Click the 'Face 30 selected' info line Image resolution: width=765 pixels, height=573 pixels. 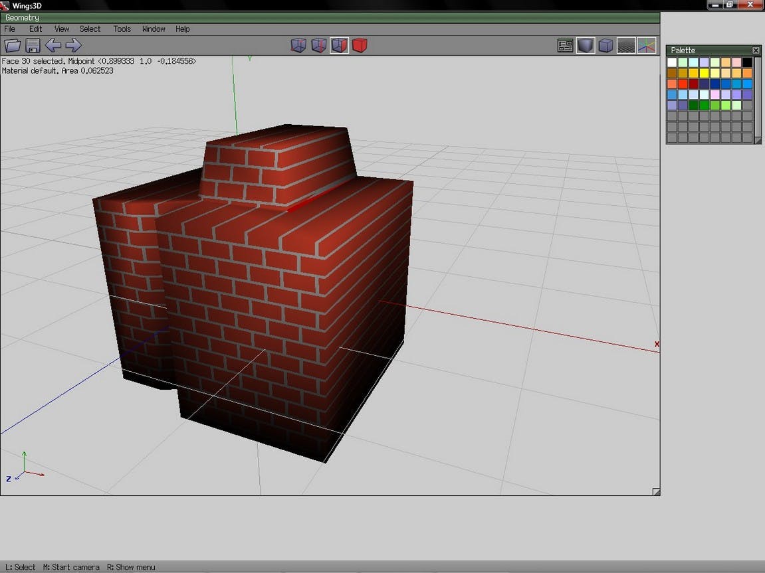click(x=99, y=61)
